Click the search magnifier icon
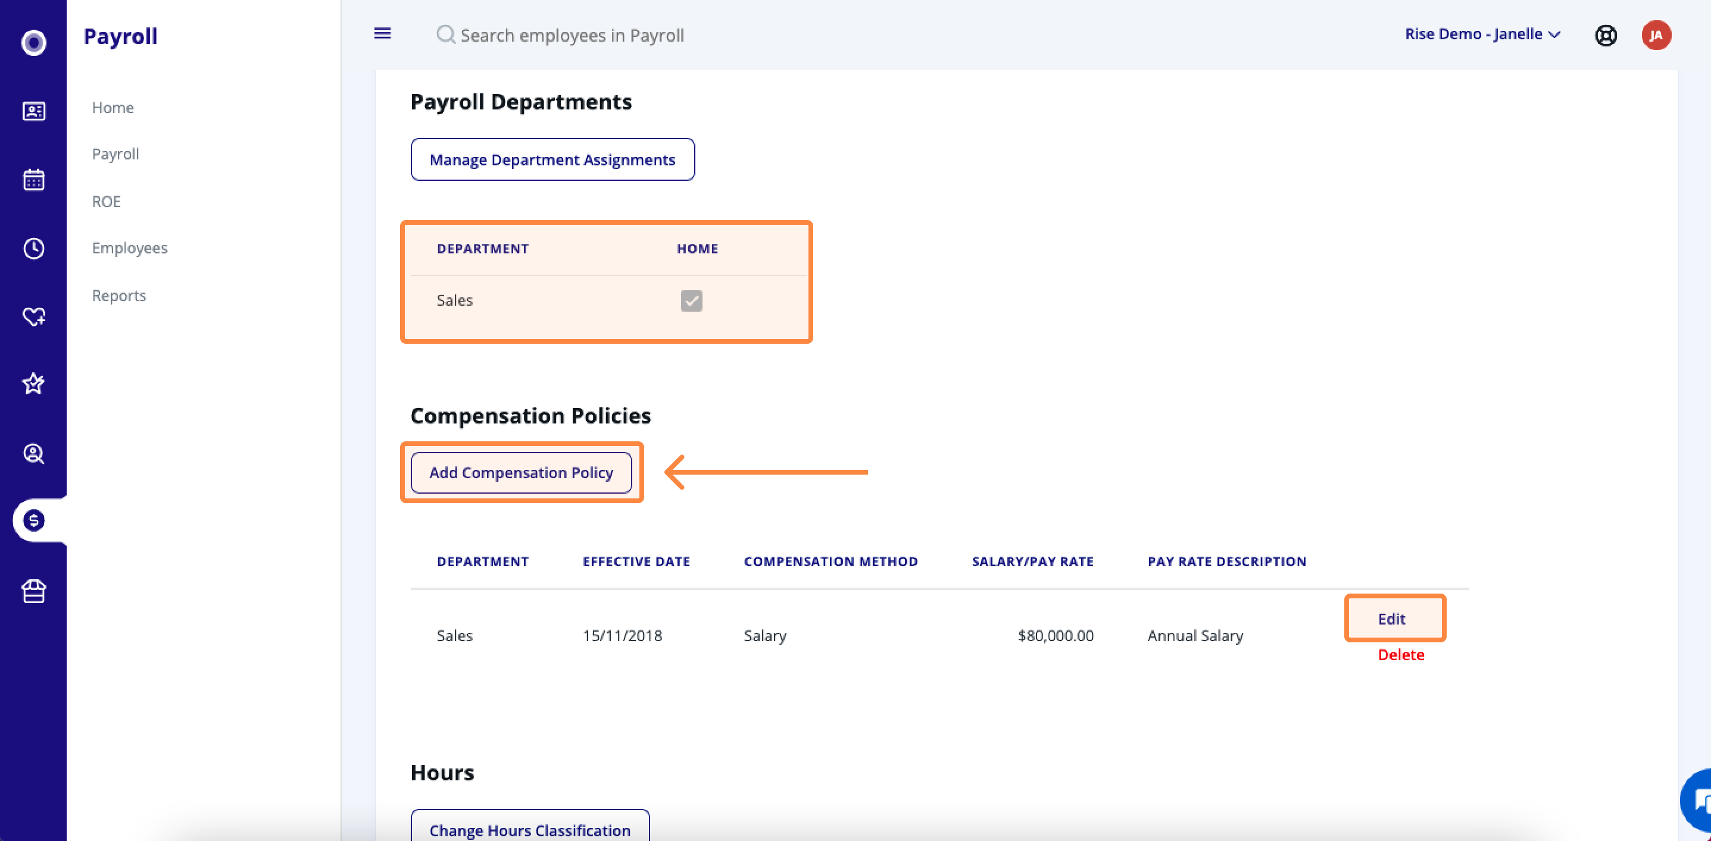The height and width of the screenshot is (841, 1711). tap(446, 34)
